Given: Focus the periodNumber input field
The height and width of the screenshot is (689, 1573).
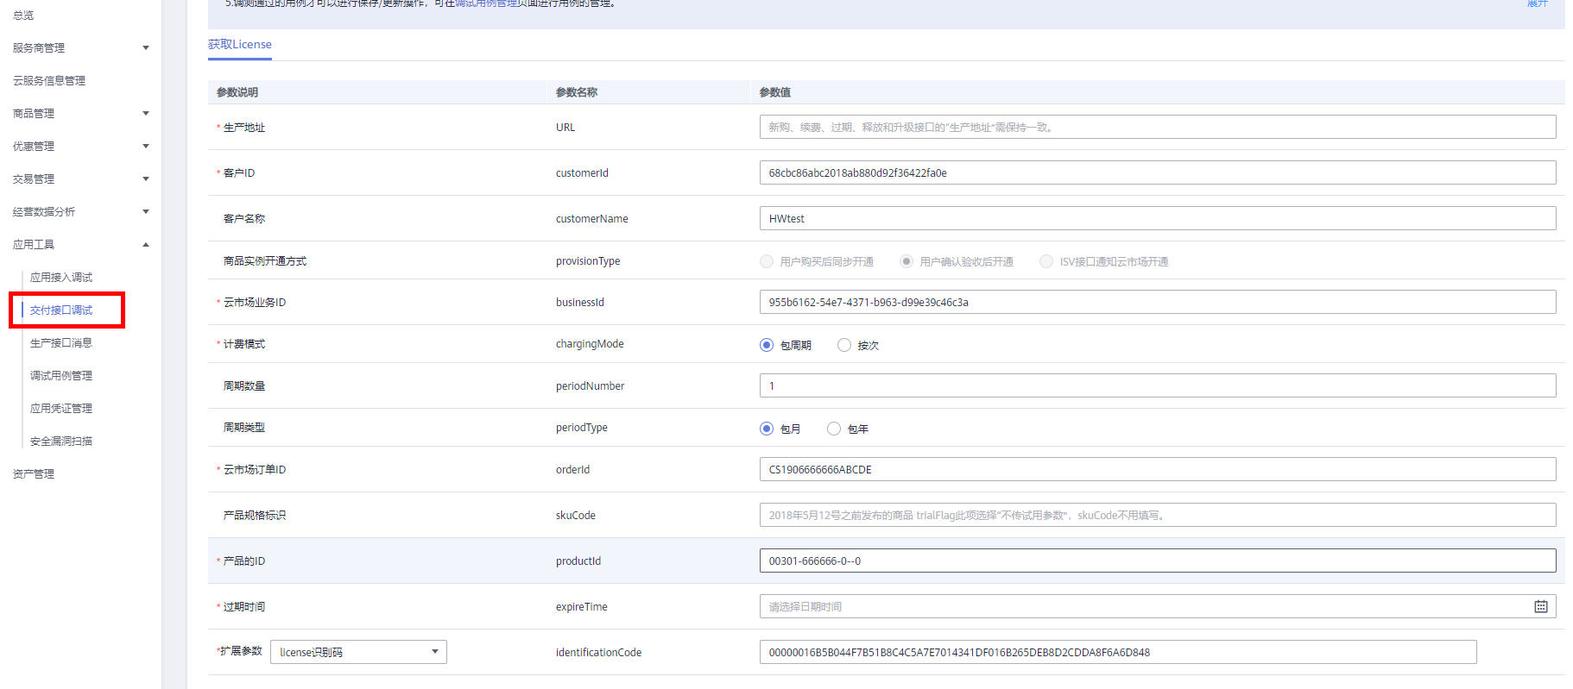Looking at the screenshot, I should coord(1157,386).
